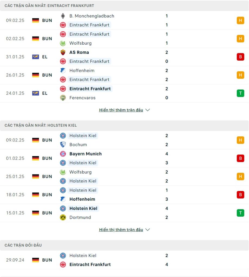Click green T badge for Ferencvaros match

tap(240, 93)
